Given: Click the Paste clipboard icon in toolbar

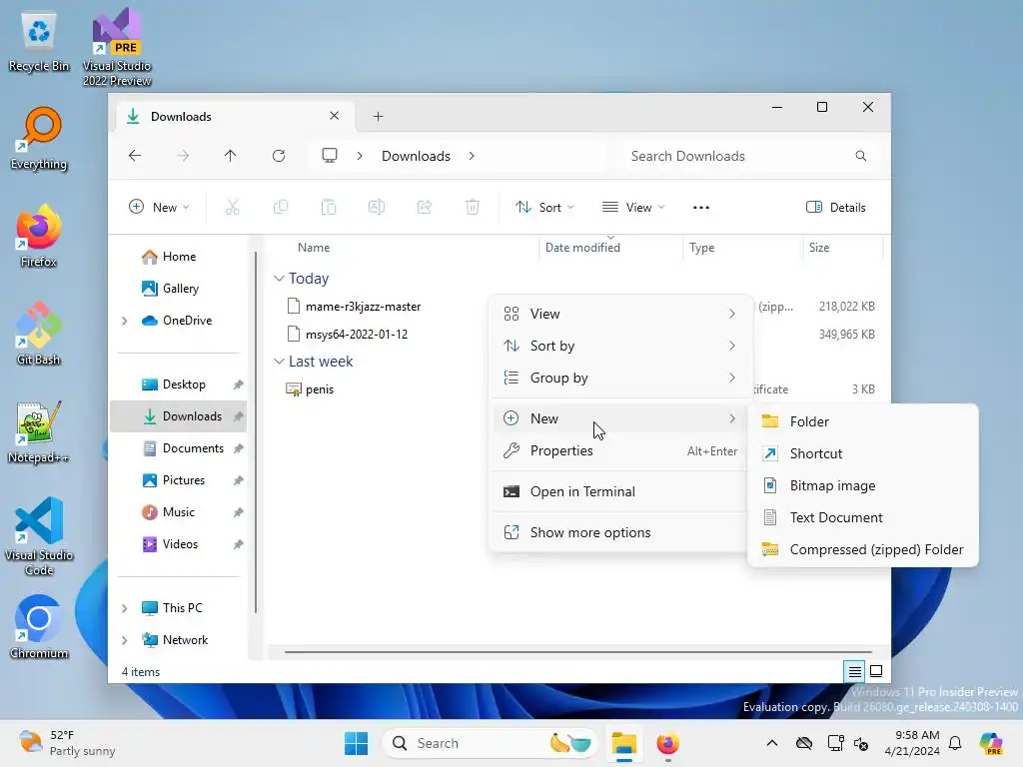Looking at the screenshot, I should [328, 208].
